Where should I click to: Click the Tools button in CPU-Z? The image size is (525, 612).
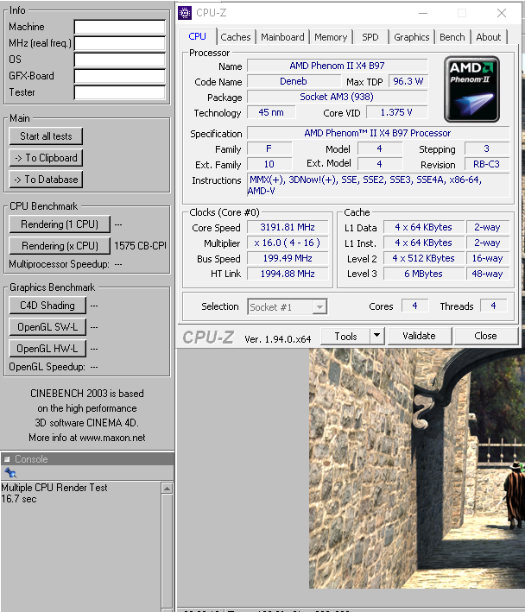click(x=345, y=336)
